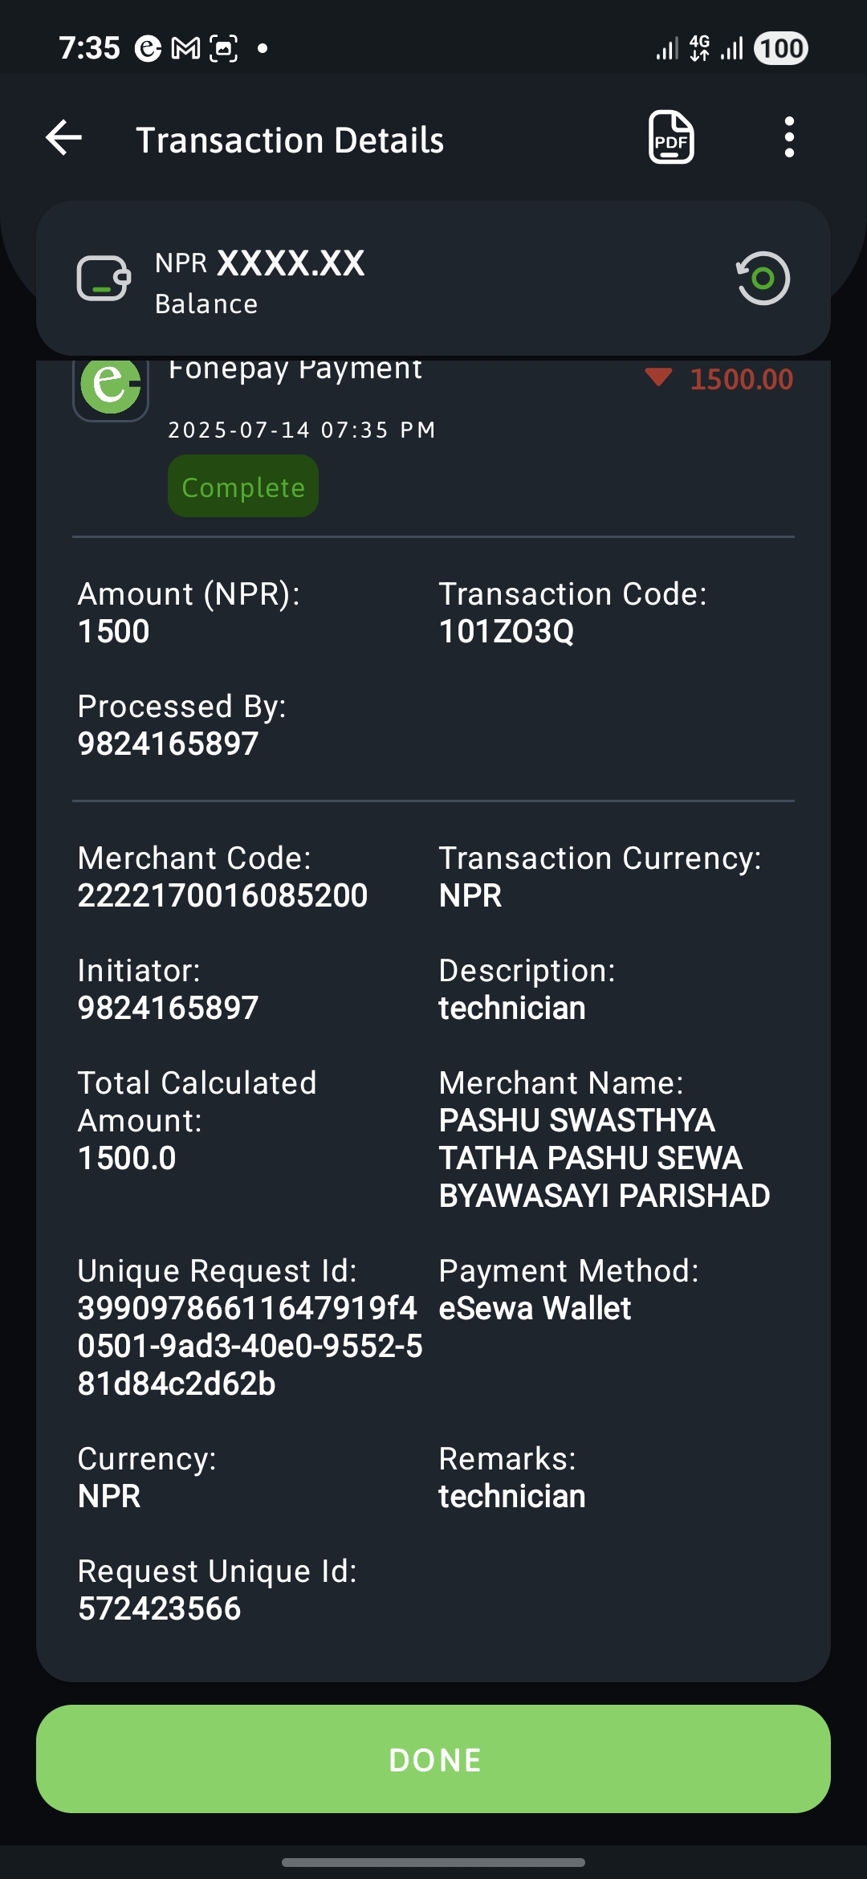Viewport: 867px width, 1879px height.
Task: Download the transaction receipt as PDF
Action: click(x=671, y=137)
